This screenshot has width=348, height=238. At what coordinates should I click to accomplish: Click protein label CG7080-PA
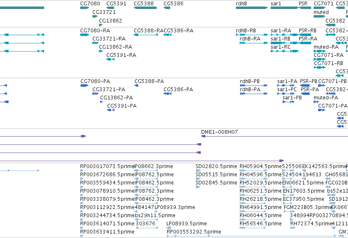coord(95,81)
